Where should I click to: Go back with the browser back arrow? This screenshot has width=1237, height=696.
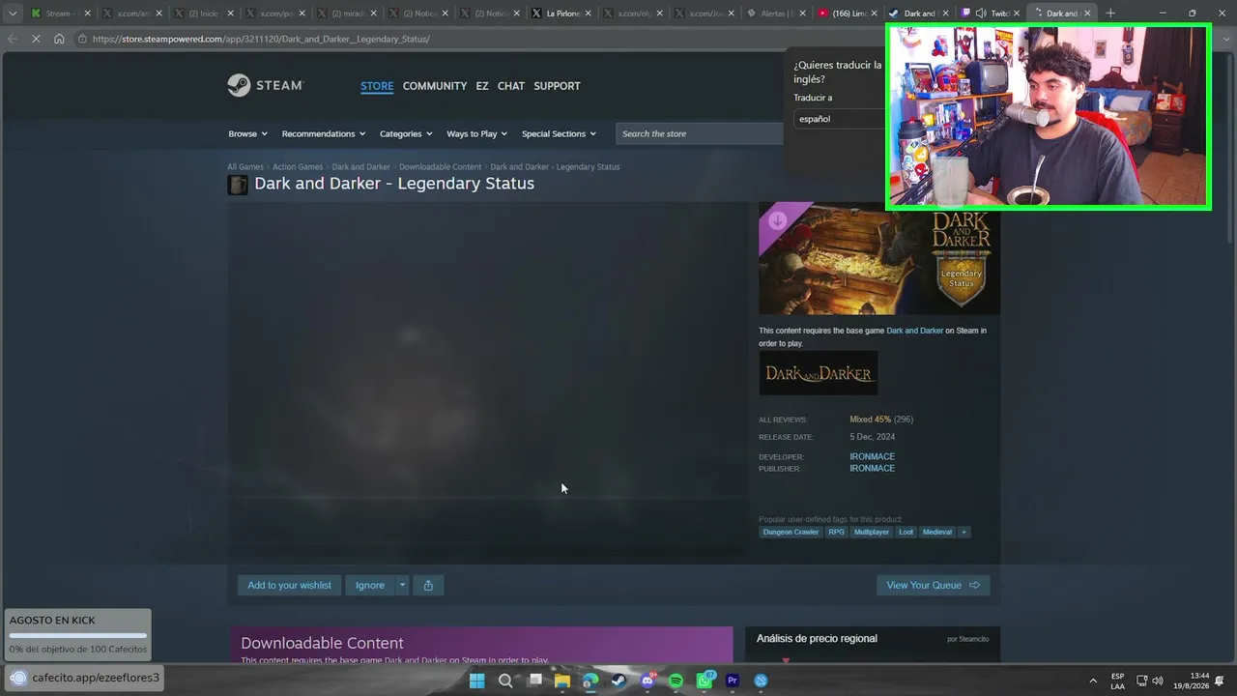(13, 39)
